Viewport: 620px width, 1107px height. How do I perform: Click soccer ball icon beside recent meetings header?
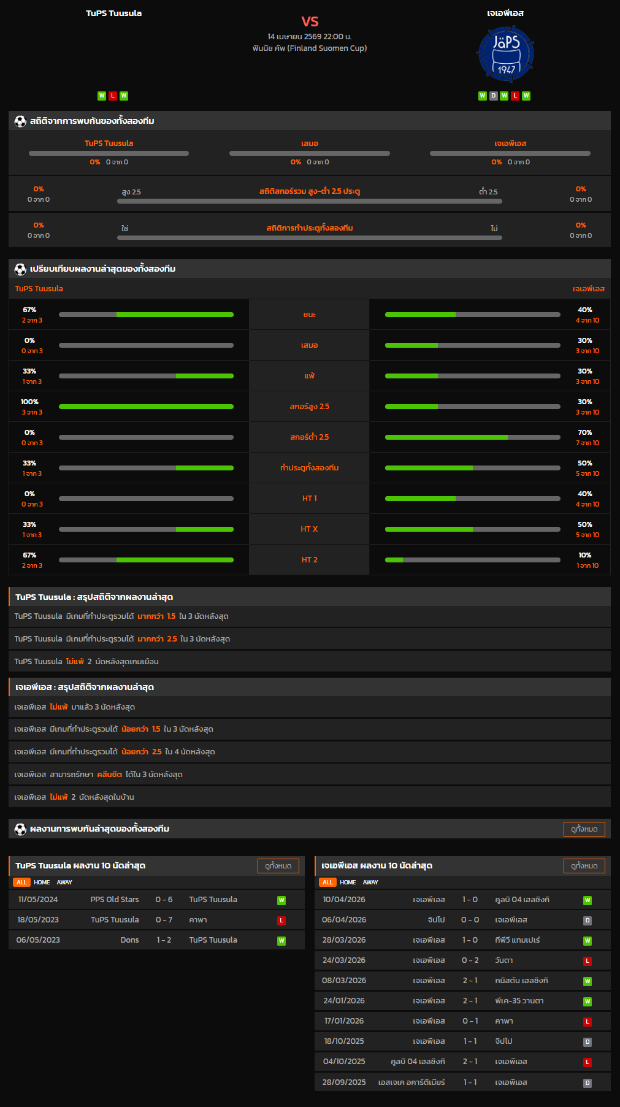point(20,829)
